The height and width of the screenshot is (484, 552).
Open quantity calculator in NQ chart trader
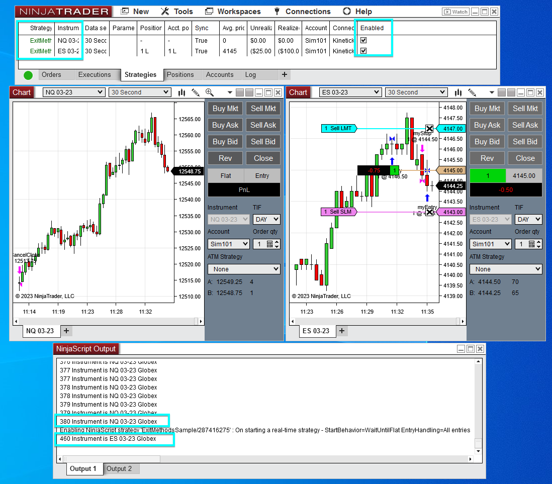pos(269,244)
